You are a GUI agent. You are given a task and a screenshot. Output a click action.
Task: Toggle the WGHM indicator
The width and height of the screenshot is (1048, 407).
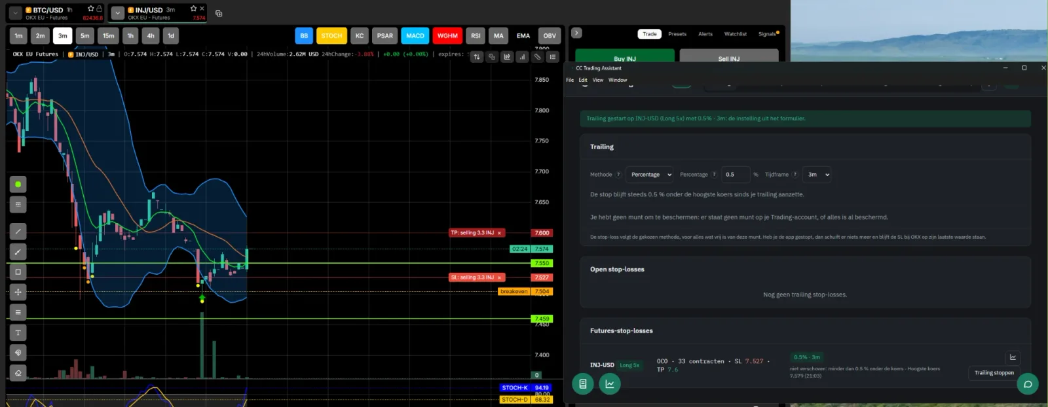[447, 36]
